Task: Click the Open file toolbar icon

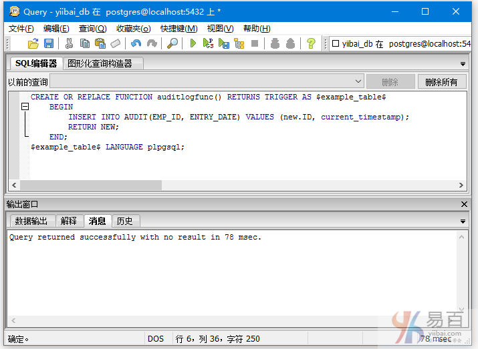Action: [x=33, y=43]
